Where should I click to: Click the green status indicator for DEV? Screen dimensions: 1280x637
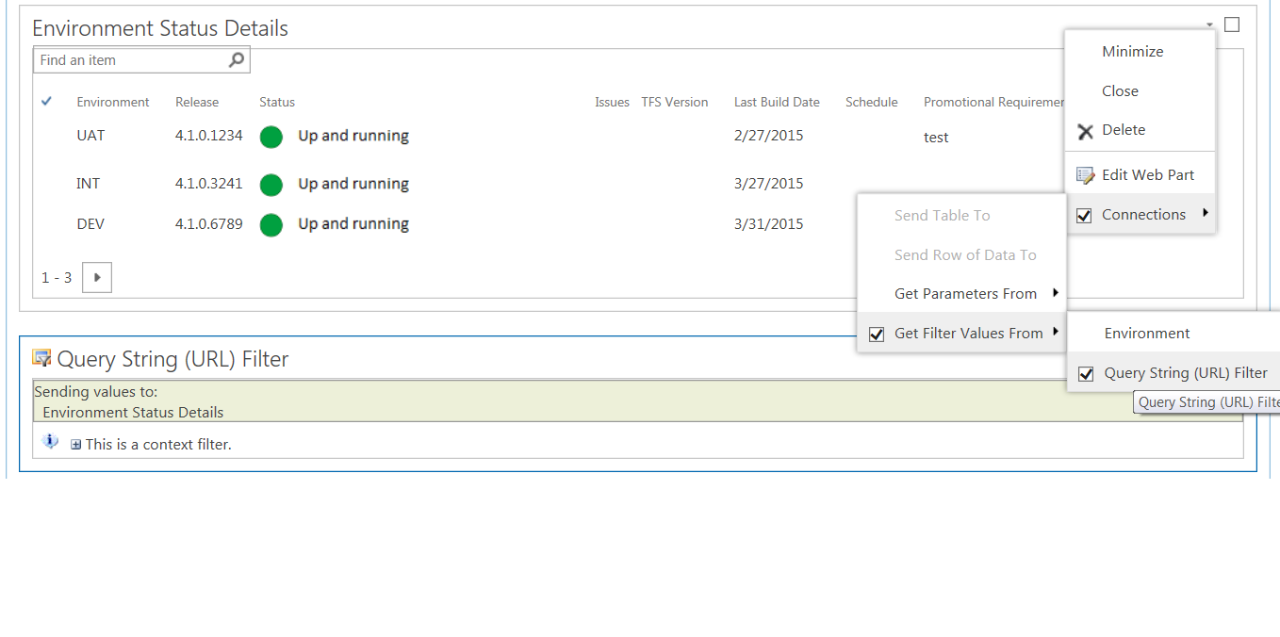pos(271,225)
